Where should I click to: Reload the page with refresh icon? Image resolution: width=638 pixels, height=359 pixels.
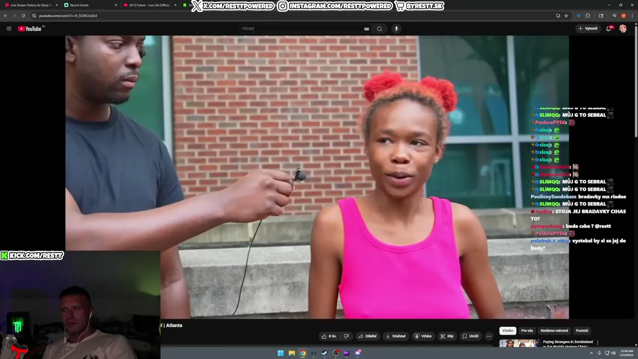(23, 15)
